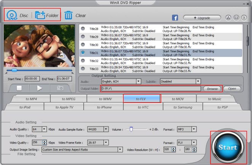Open the Audio Quality dropdown
The height and width of the screenshot is (165, 252).
pyautogui.click(x=44, y=129)
